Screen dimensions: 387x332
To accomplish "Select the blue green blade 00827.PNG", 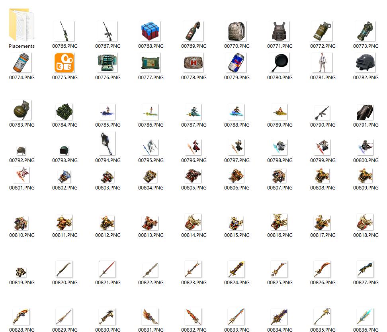I will coord(365,269).
